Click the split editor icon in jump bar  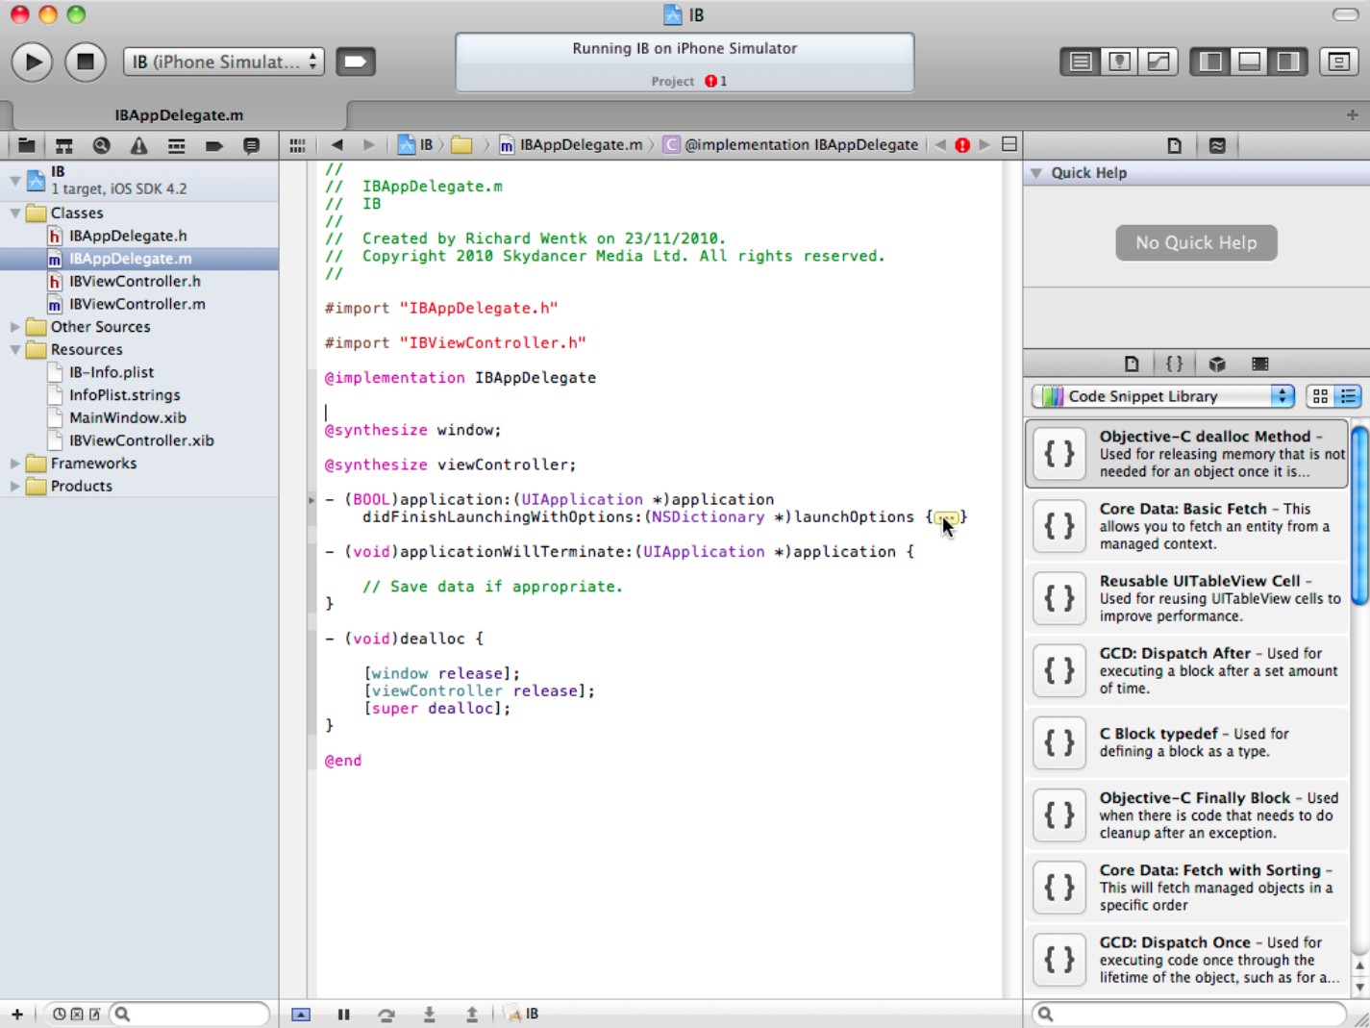pos(1009,144)
